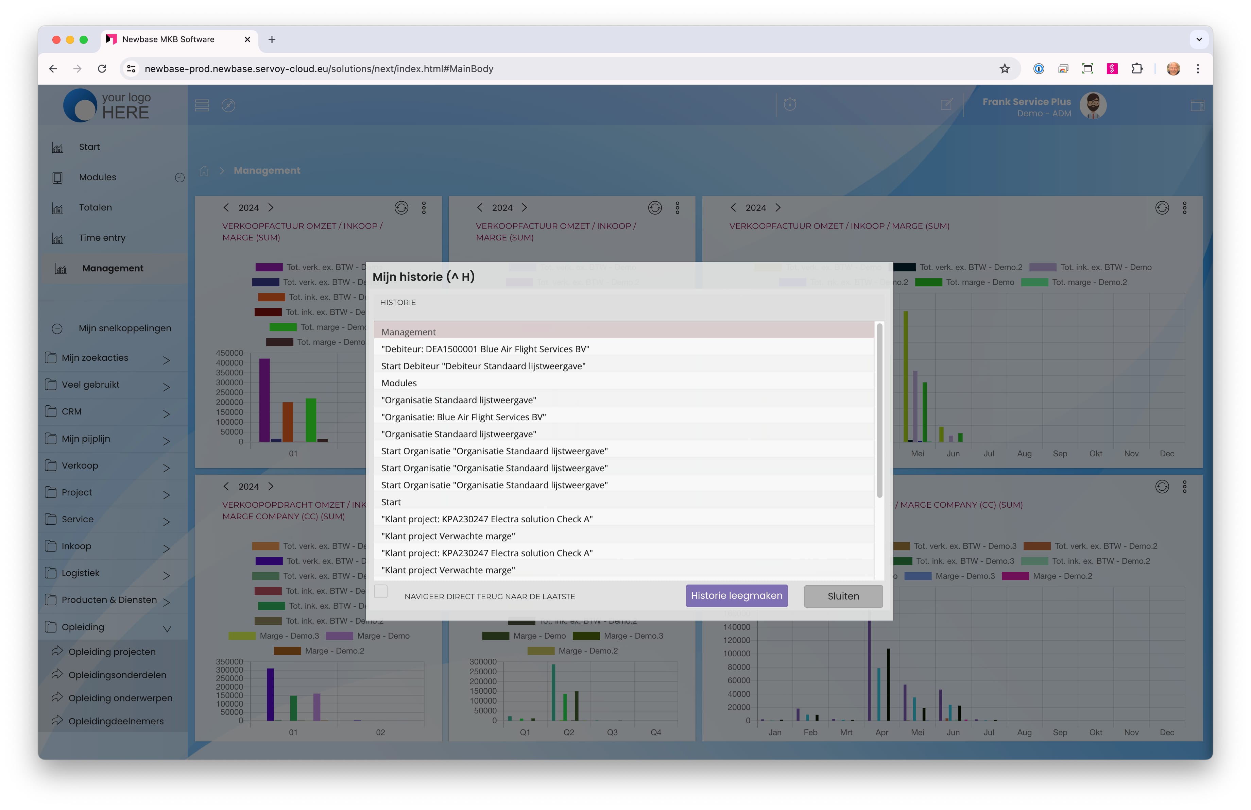Image resolution: width=1251 pixels, height=810 pixels.
Task: Select Time entry in the sidebar
Action: [102, 238]
